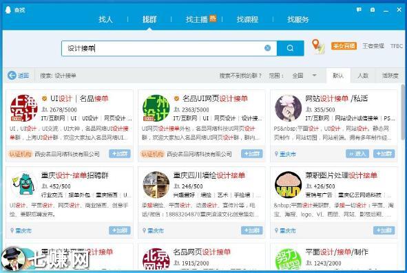The image size is (407, 273).
Task: Open group title 平面设计/接单/制作
Action: pyautogui.click(x=337, y=252)
